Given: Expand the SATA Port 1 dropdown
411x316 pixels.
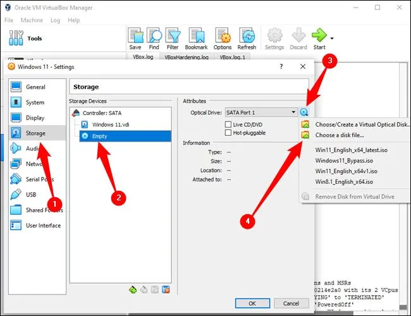Looking at the screenshot, I should pyautogui.click(x=293, y=112).
